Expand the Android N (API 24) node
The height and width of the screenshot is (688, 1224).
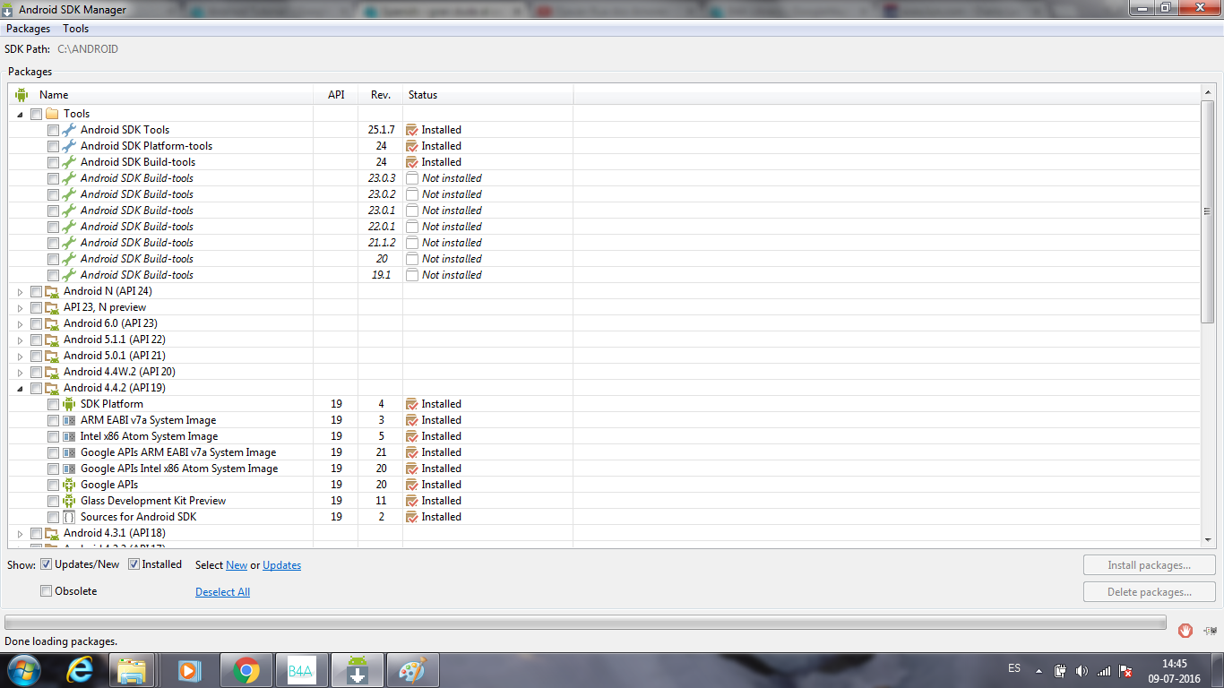coord(21,291)
